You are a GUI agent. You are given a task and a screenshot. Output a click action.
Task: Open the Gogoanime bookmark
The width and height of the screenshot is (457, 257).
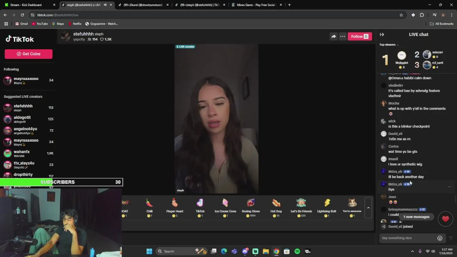[102, 24]
